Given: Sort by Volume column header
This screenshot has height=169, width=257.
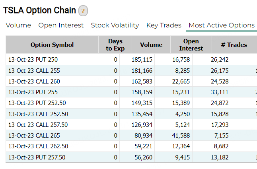Looking at the screenshot, I should coord(151,45).
